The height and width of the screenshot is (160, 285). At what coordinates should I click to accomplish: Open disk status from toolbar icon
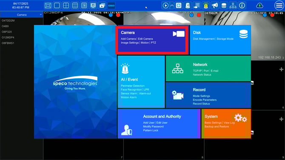tap(224, 6)
